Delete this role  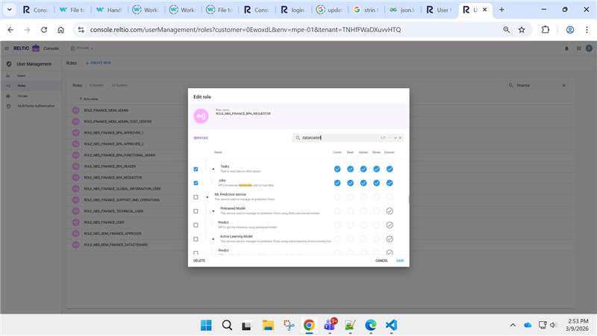199,261
